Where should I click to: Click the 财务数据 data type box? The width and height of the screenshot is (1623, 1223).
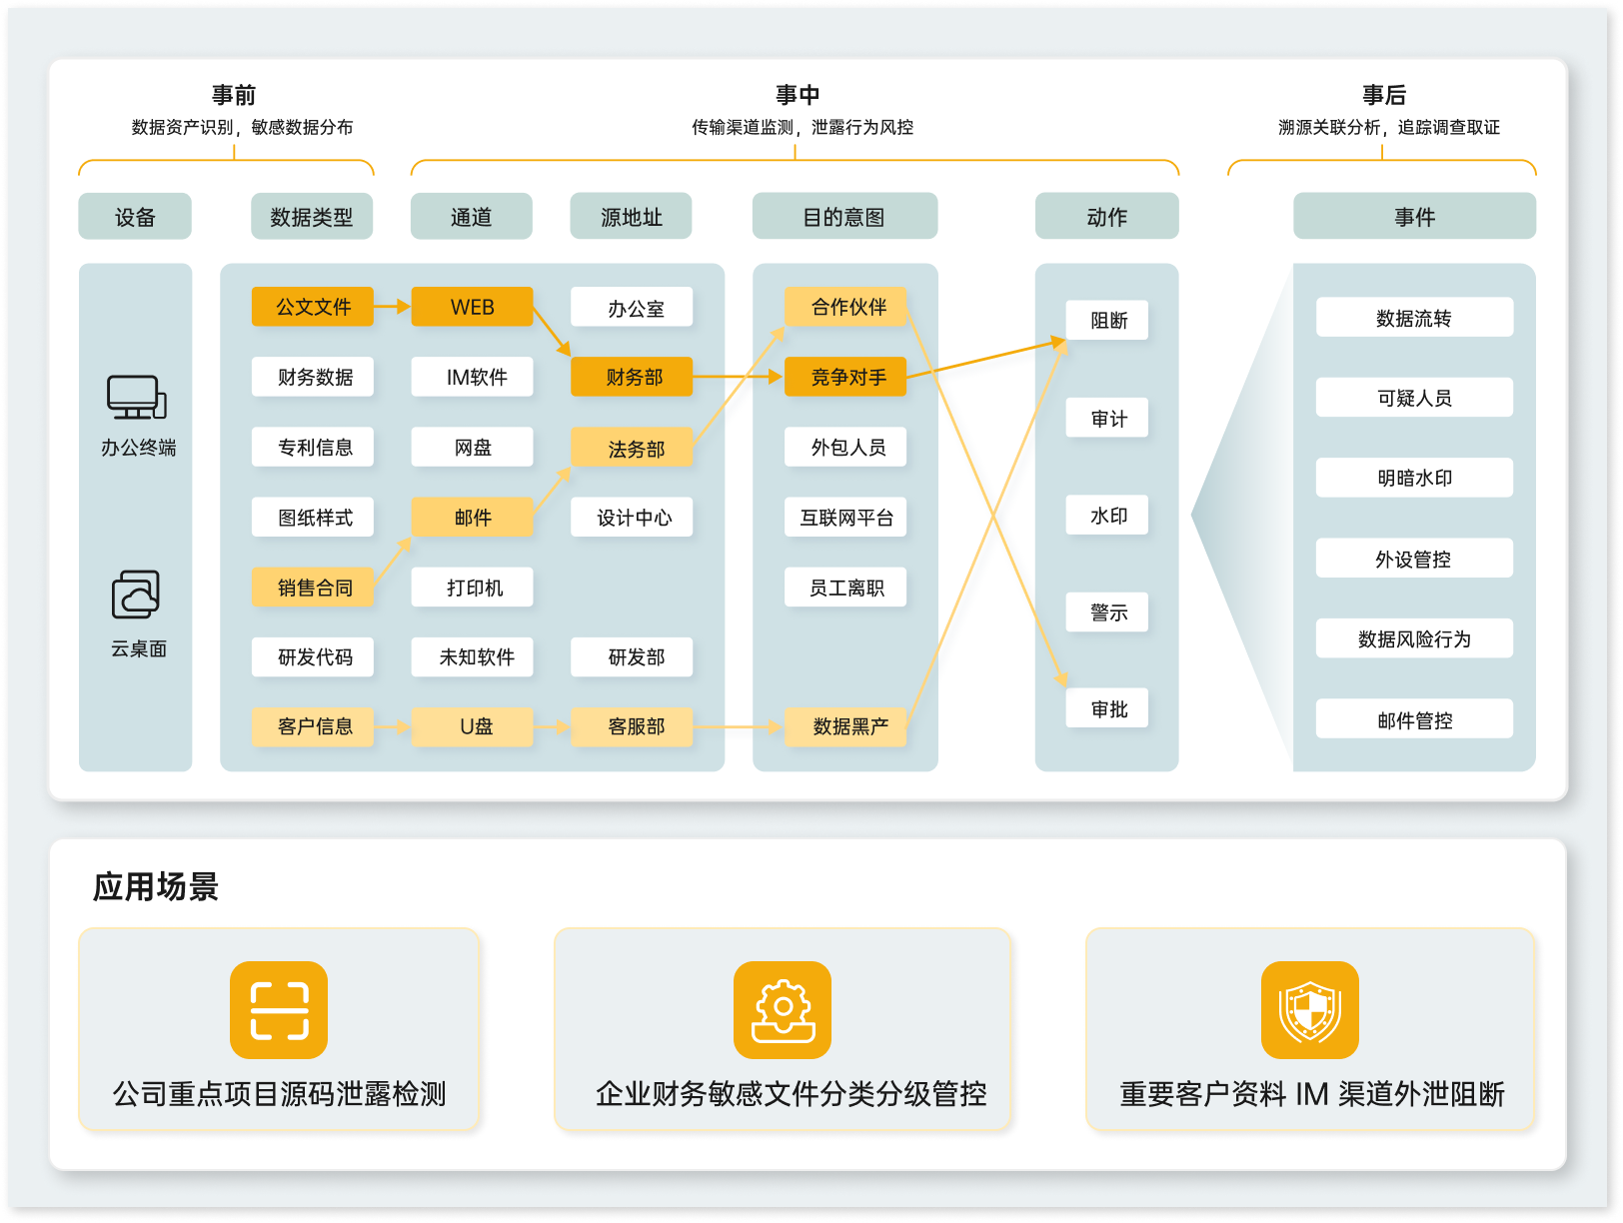(x=313, y=377)
